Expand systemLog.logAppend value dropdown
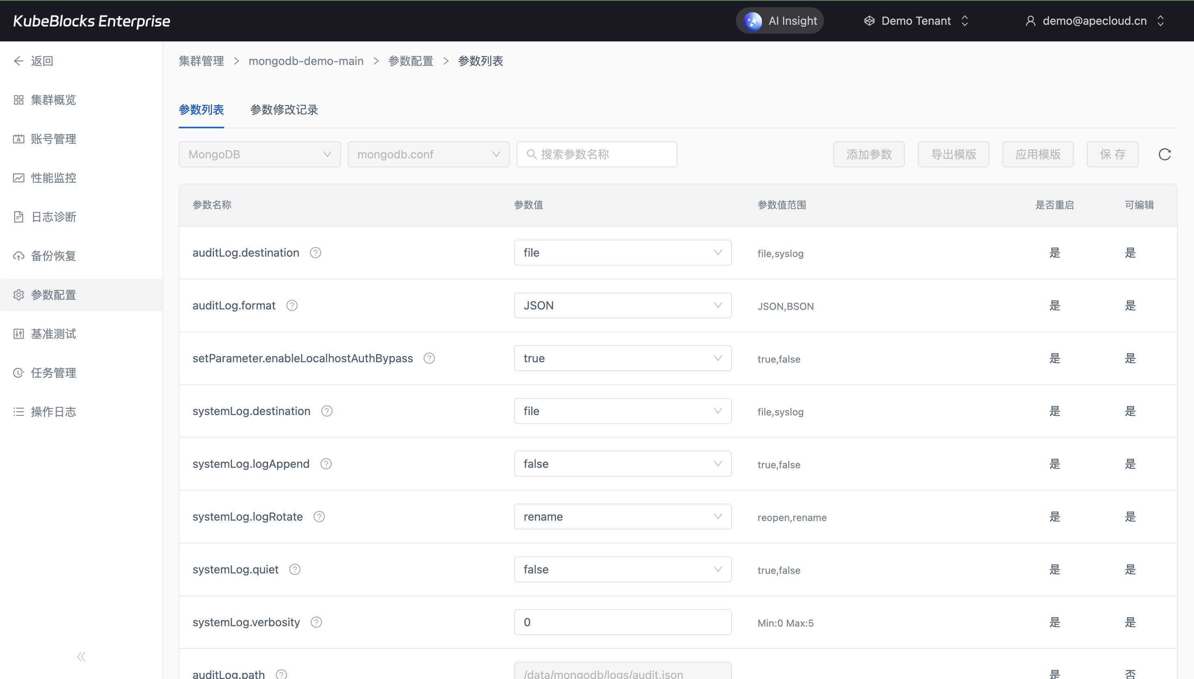Image resolution: width=1194 pixels, height=679 pixels. 623,464
